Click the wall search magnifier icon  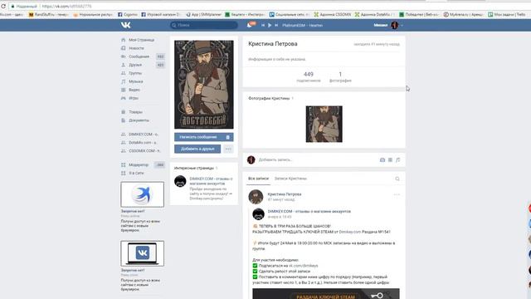point(397,179)
